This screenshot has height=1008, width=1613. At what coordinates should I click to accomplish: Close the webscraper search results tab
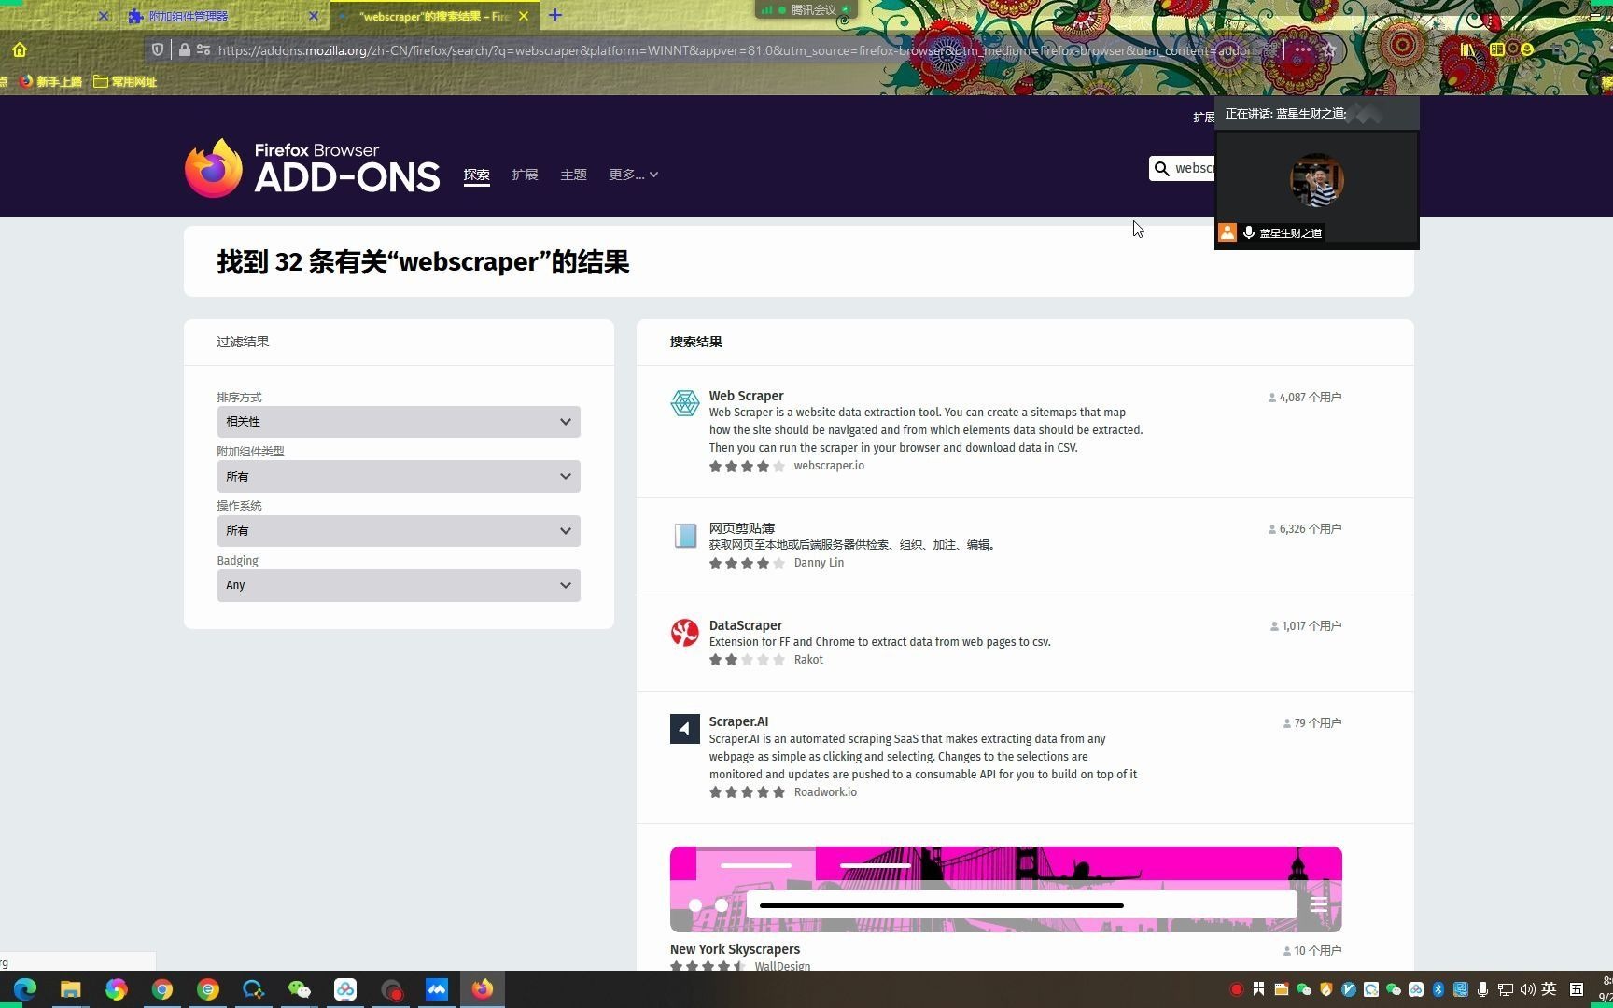524,16
